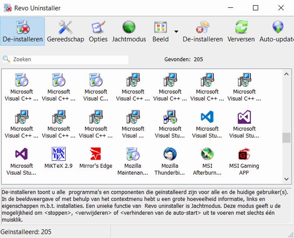Select MiKTeX 2.9 in the program list

58,158
